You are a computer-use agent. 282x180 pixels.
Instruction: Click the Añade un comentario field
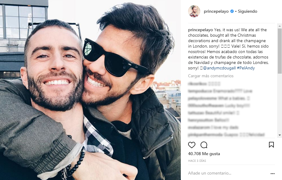click(228, 173)
